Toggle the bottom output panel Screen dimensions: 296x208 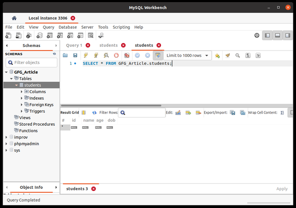[x=278, y=35]
